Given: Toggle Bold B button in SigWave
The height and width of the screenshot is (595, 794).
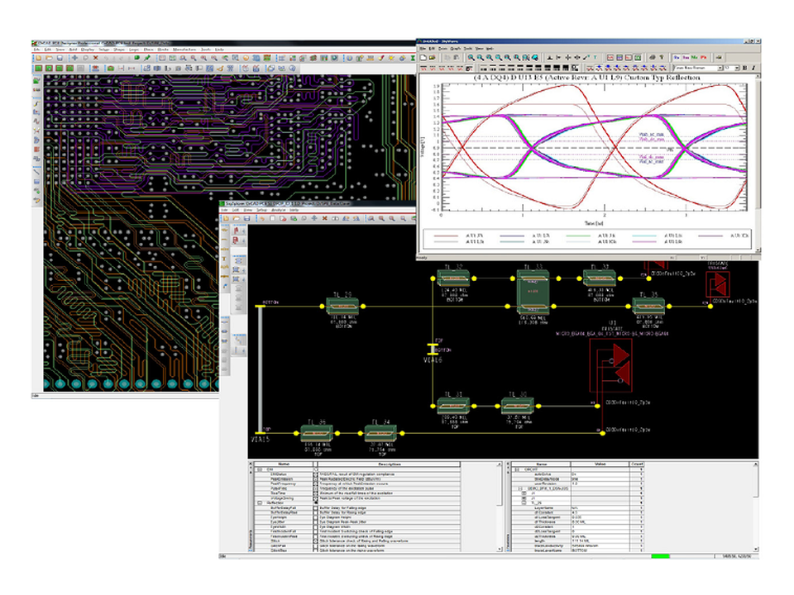Looking at the screenshot, I should click(x=744, y=68).
